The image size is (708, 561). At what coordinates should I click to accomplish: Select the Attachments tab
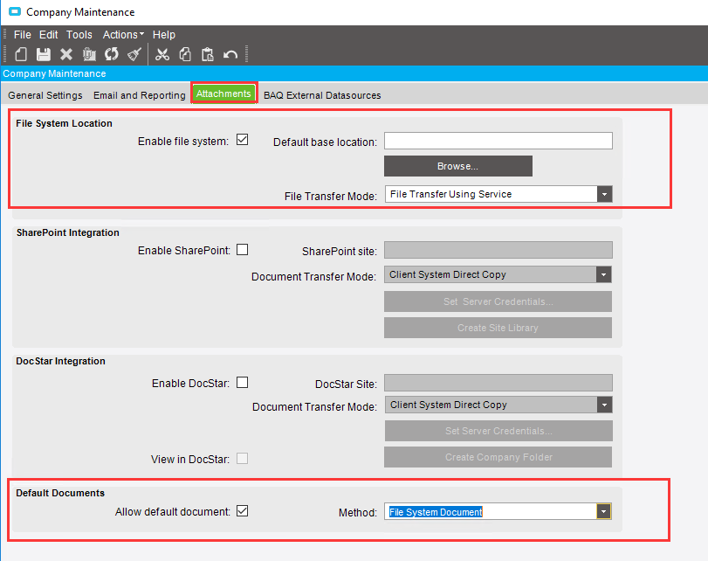click(223, 93)
